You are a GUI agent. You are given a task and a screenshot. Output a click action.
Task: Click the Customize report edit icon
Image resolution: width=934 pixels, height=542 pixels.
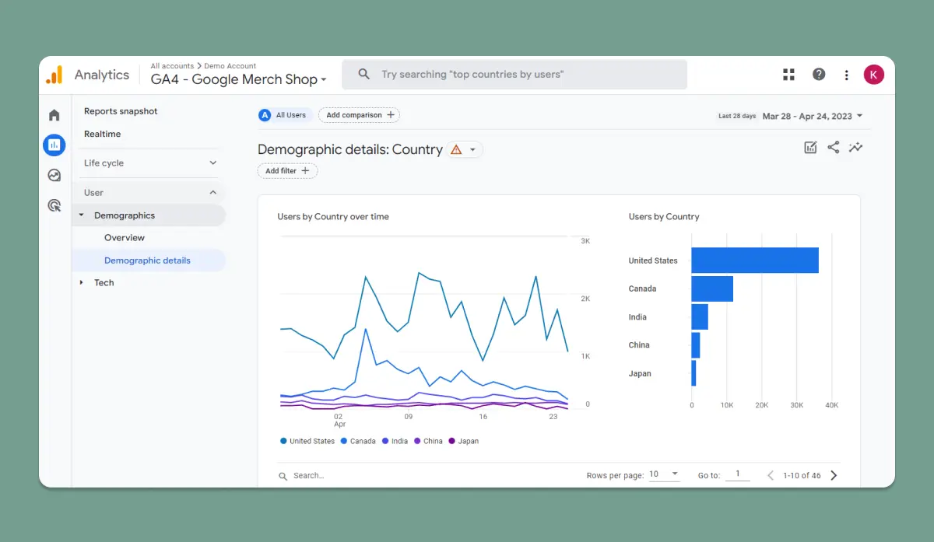click(810, 147)
